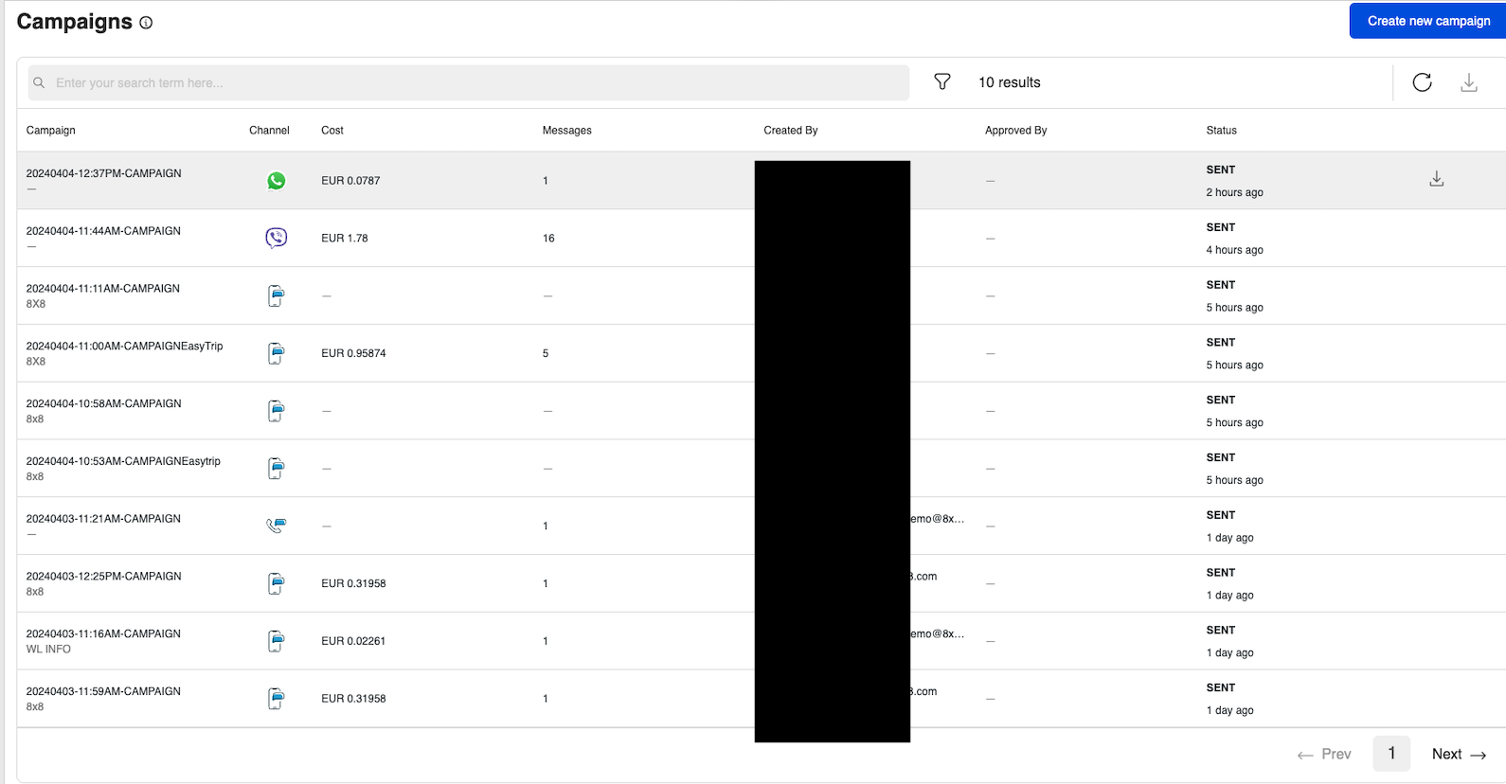
Task: Click the Viber channel icon
Action: click(x=276, y=238)
